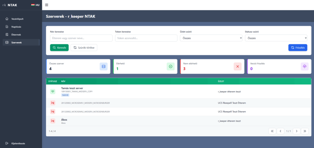
Task: Click the Szűrők törlése button
Action: point(84,47)
